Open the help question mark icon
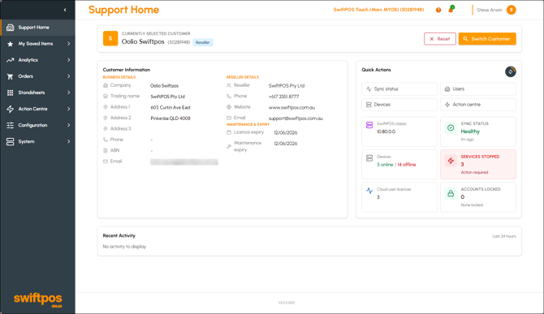544x314 pixels. coord(438,10)
